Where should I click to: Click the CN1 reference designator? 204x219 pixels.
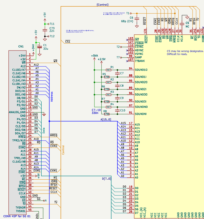[x=21, y=46]
